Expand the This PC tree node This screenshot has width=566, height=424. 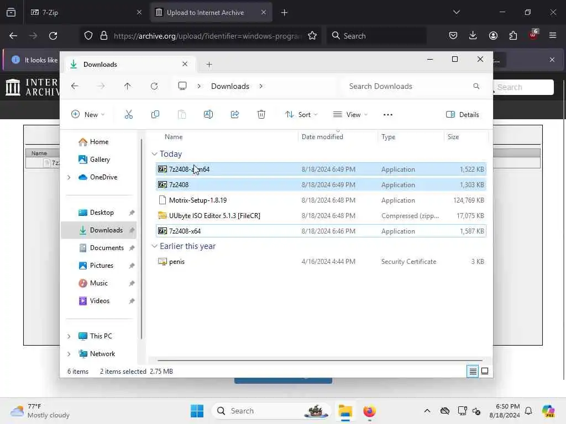pyautogui.click(x=69, y=336)
